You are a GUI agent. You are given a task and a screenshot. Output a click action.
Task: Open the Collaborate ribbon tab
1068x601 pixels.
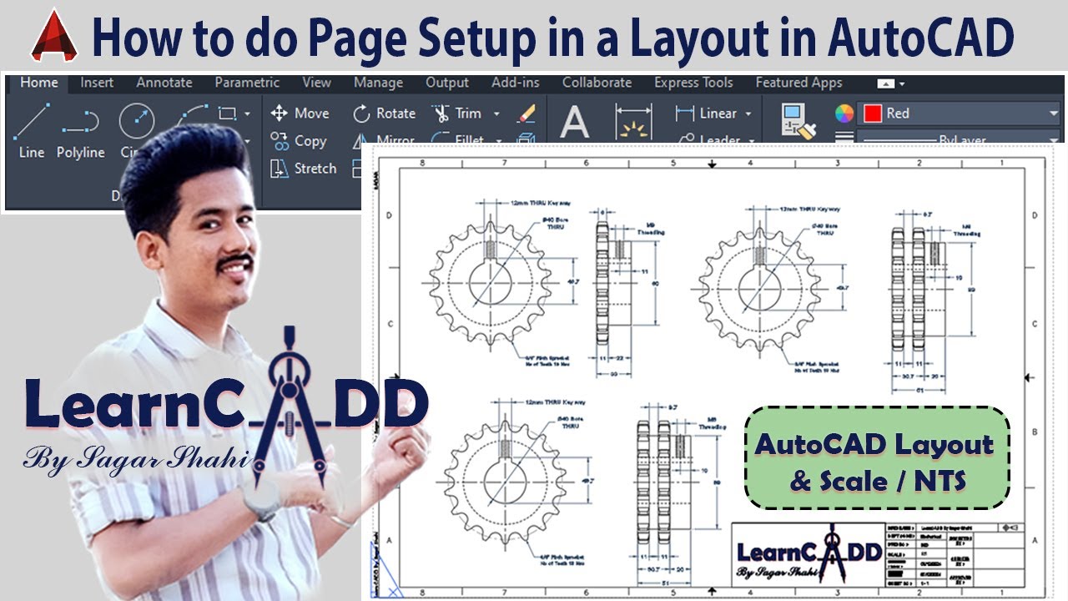coord(597,83)
